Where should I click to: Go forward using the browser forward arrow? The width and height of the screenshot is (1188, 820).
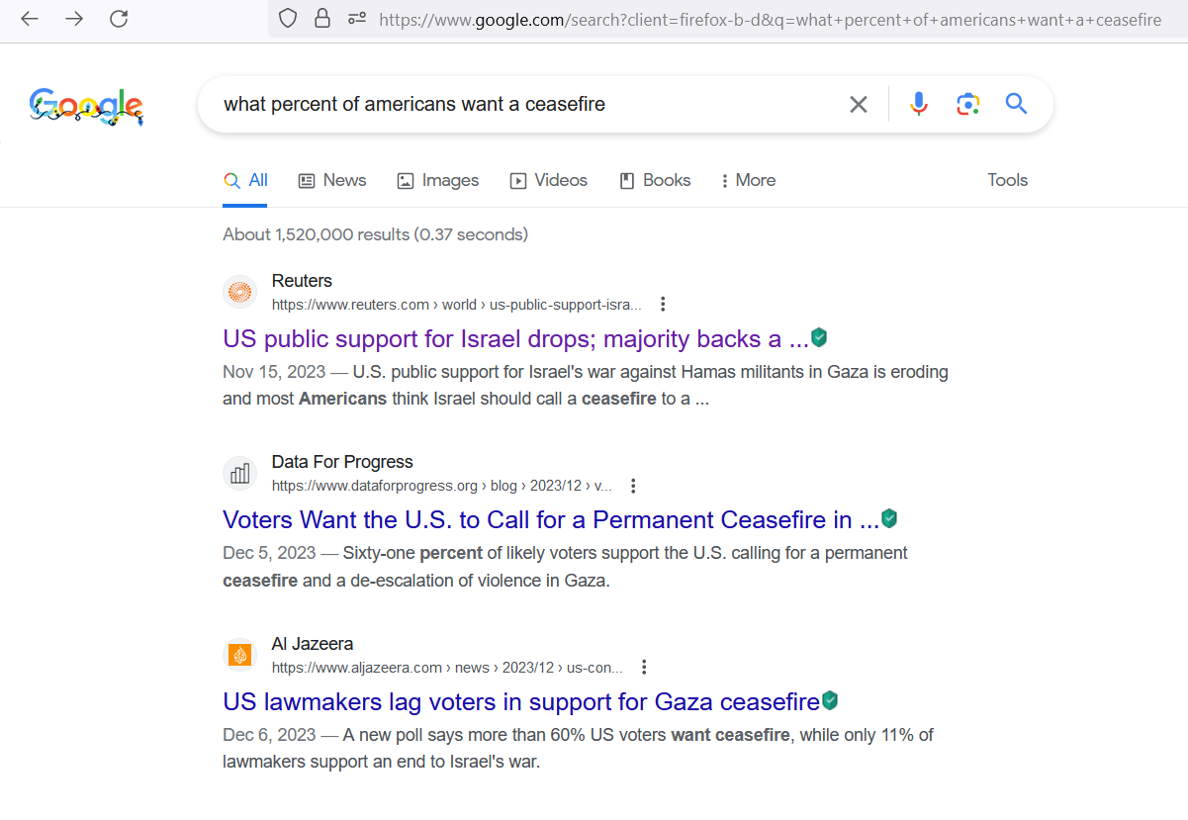click(x=74, y=19)
